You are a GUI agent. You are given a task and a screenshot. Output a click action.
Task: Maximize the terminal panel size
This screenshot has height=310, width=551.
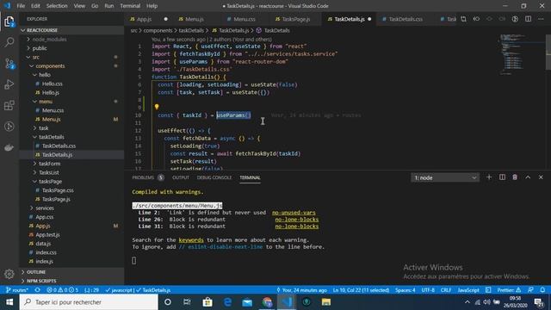click(528, 177)
